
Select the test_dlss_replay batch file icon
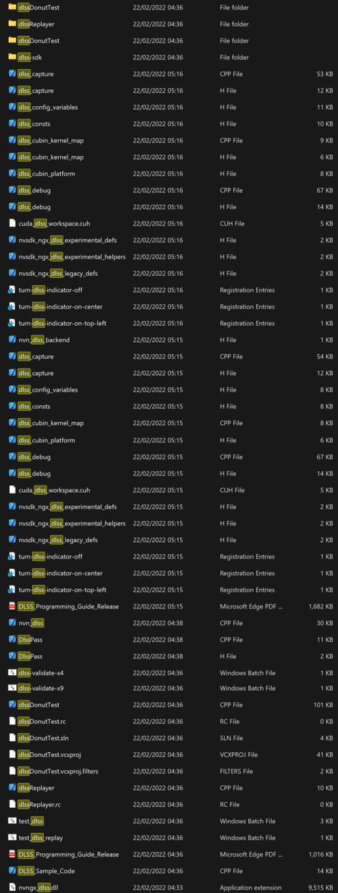pyautogui.click(x=12, y=838)
